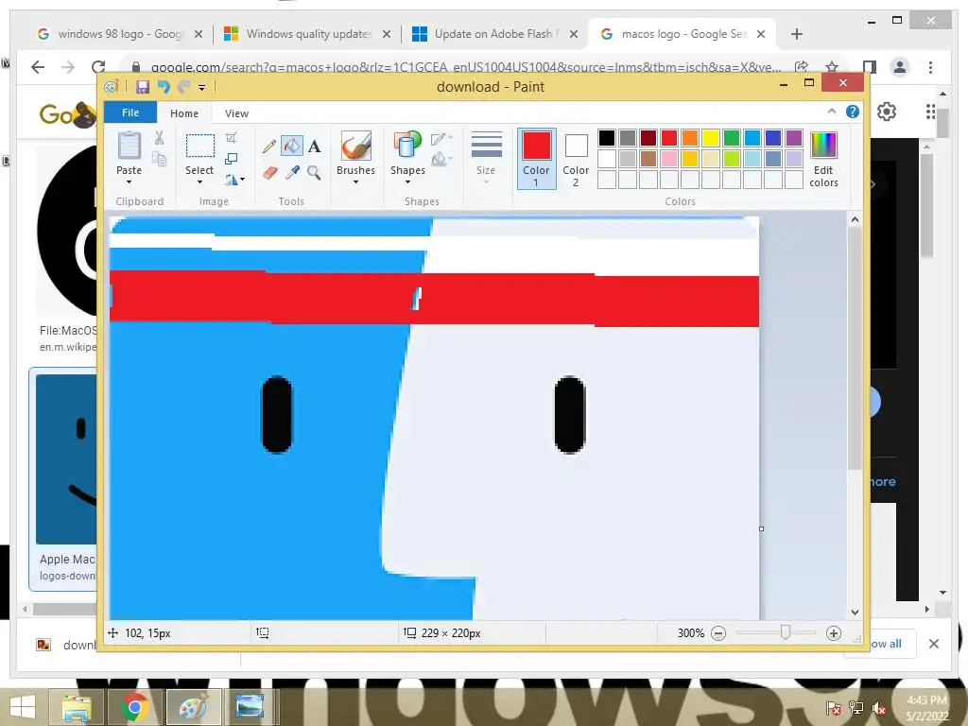Reload the page in Chrome
The width and height of the screenshot is (968, 726).
98,67
